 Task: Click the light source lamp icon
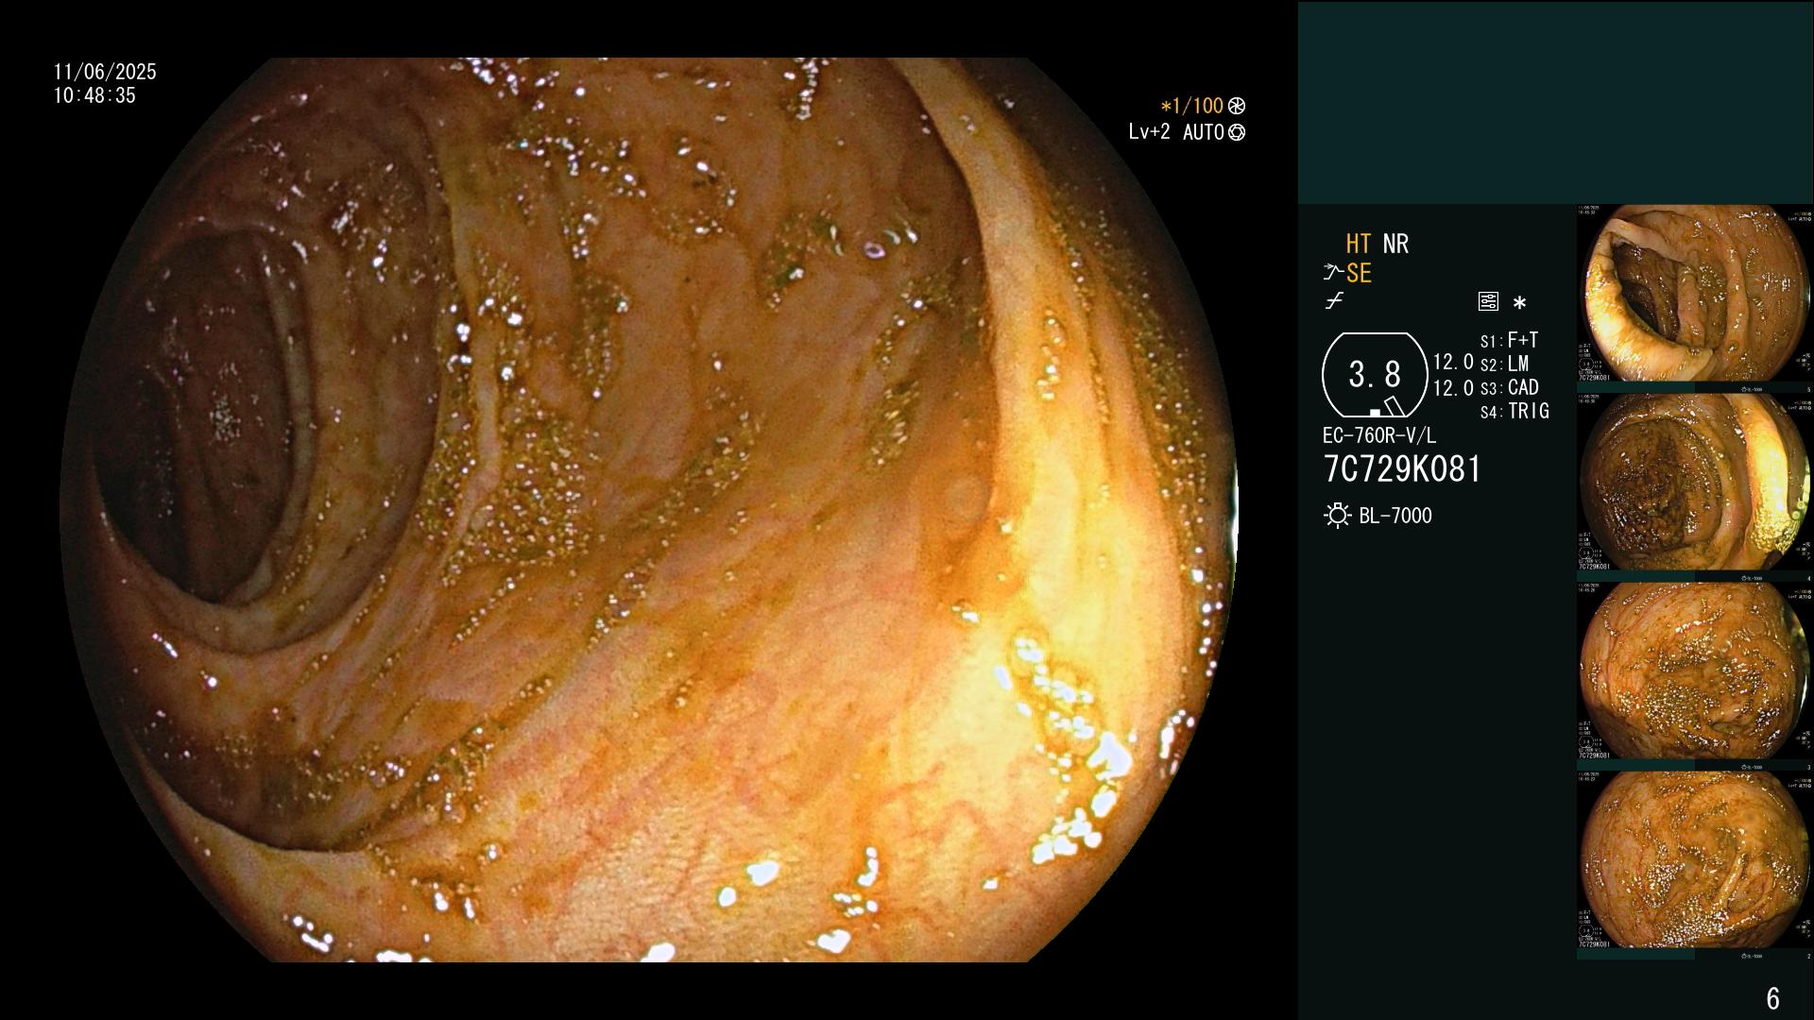[1337, 516]
